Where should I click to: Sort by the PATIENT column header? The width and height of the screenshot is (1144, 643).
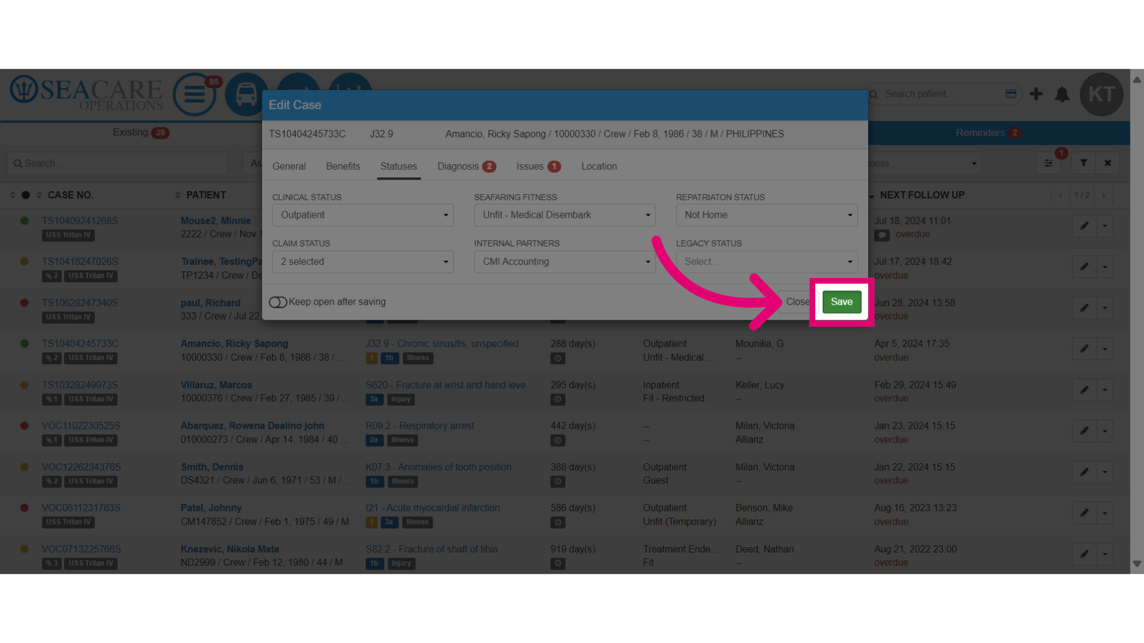pyautogui.click(x=206, y=195)
